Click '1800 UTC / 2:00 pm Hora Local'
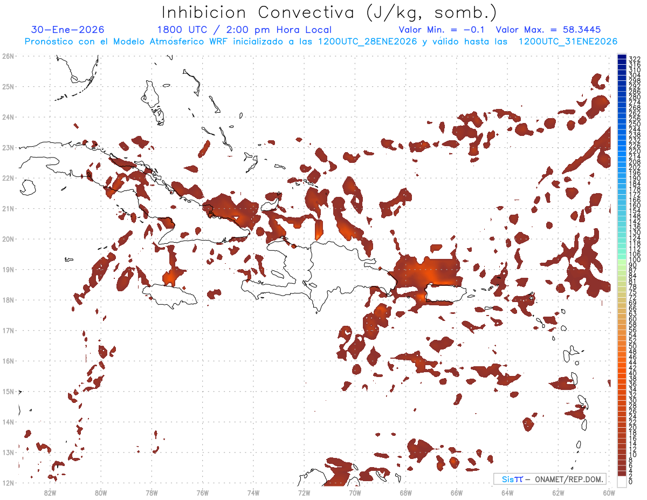Image resolution: width=647 pixels, height=500 pixels. pos(244,30)
